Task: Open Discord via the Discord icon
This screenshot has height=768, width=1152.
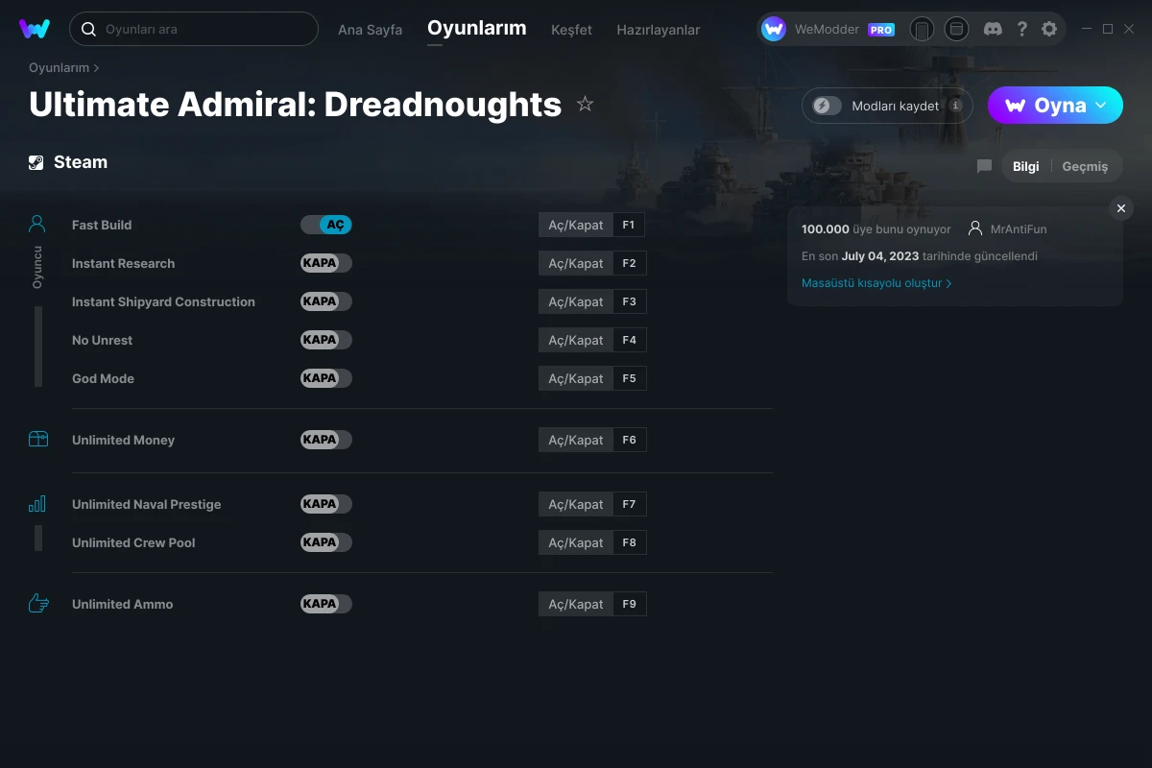Action: (993, 29)
